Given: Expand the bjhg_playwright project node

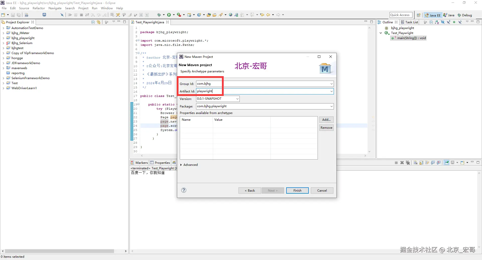Looking at the screenshot, I should click(x=3, y=38).
